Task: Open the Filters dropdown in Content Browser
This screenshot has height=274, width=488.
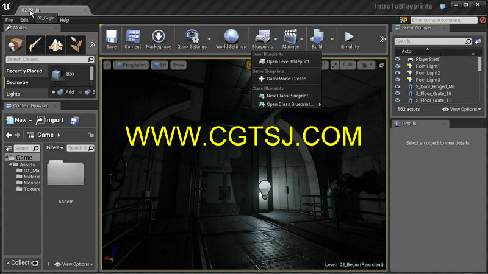Action: tap(55, 148)
